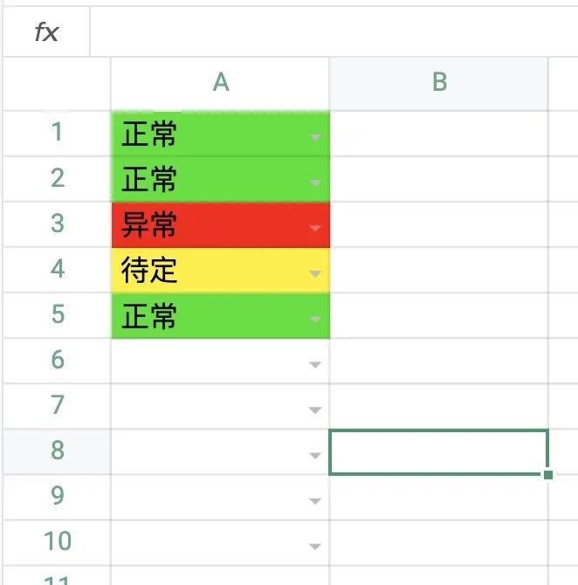Select column B header
This screenshot has height=585, width=578.
(439, 84)
